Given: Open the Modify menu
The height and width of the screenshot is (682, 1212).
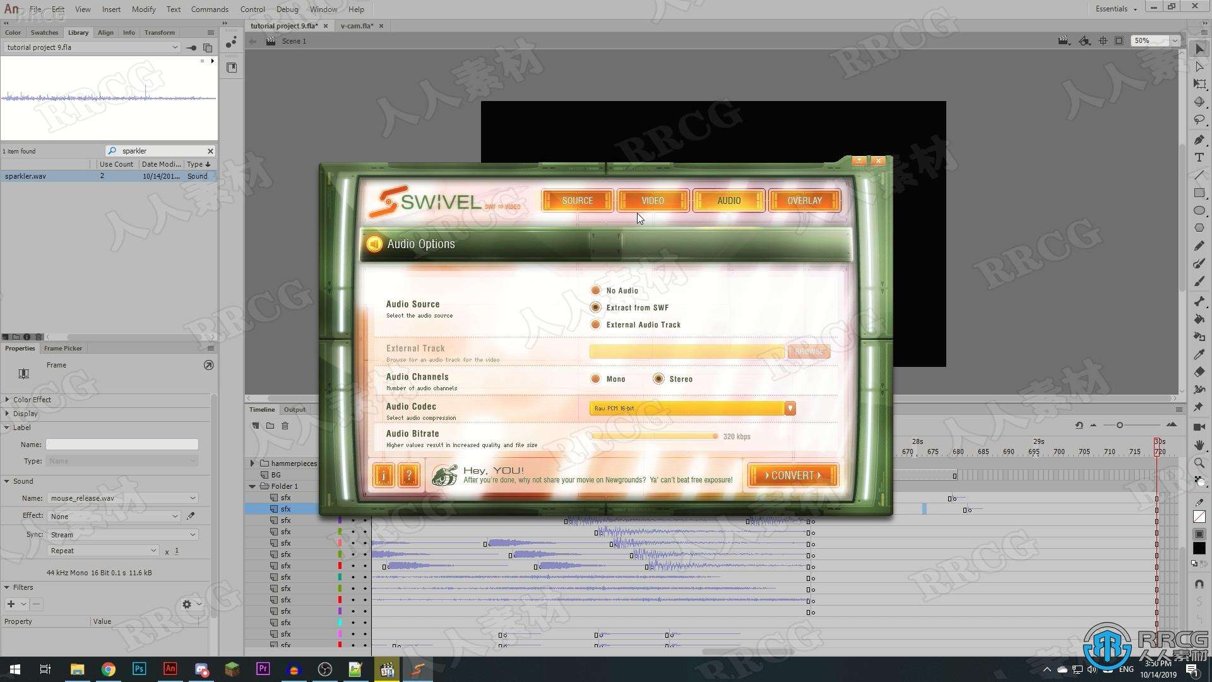Looking at the screenshot, I should tap(143, 9).
